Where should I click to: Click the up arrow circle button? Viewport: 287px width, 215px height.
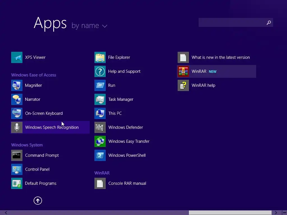pos(38,200)
